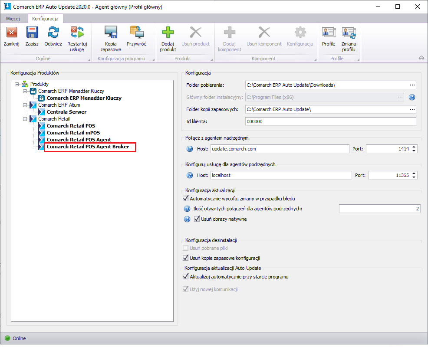The image size is (428, 347).
Task: Increase parent agent port 1414
Action: [x=414, y=147]
